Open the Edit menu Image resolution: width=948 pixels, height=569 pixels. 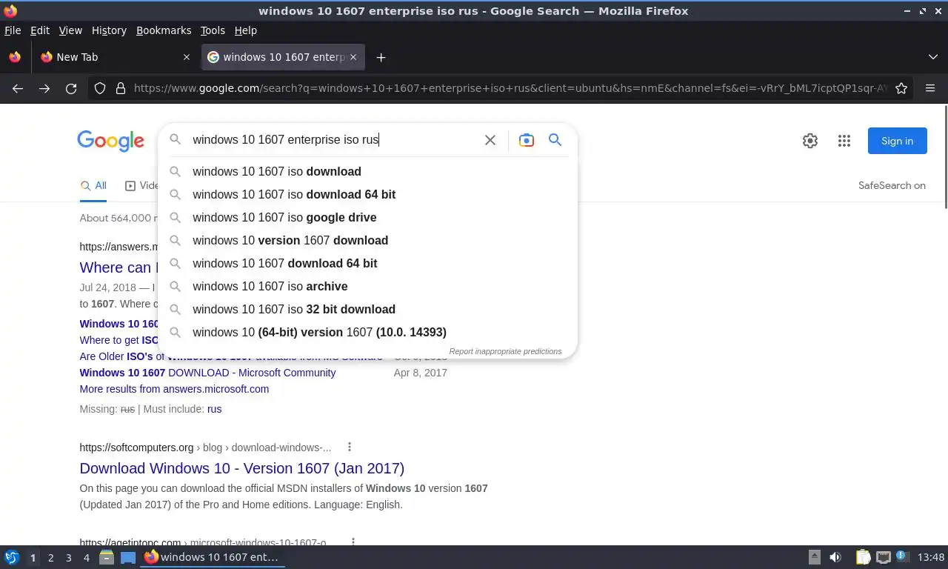pos(40,30)
